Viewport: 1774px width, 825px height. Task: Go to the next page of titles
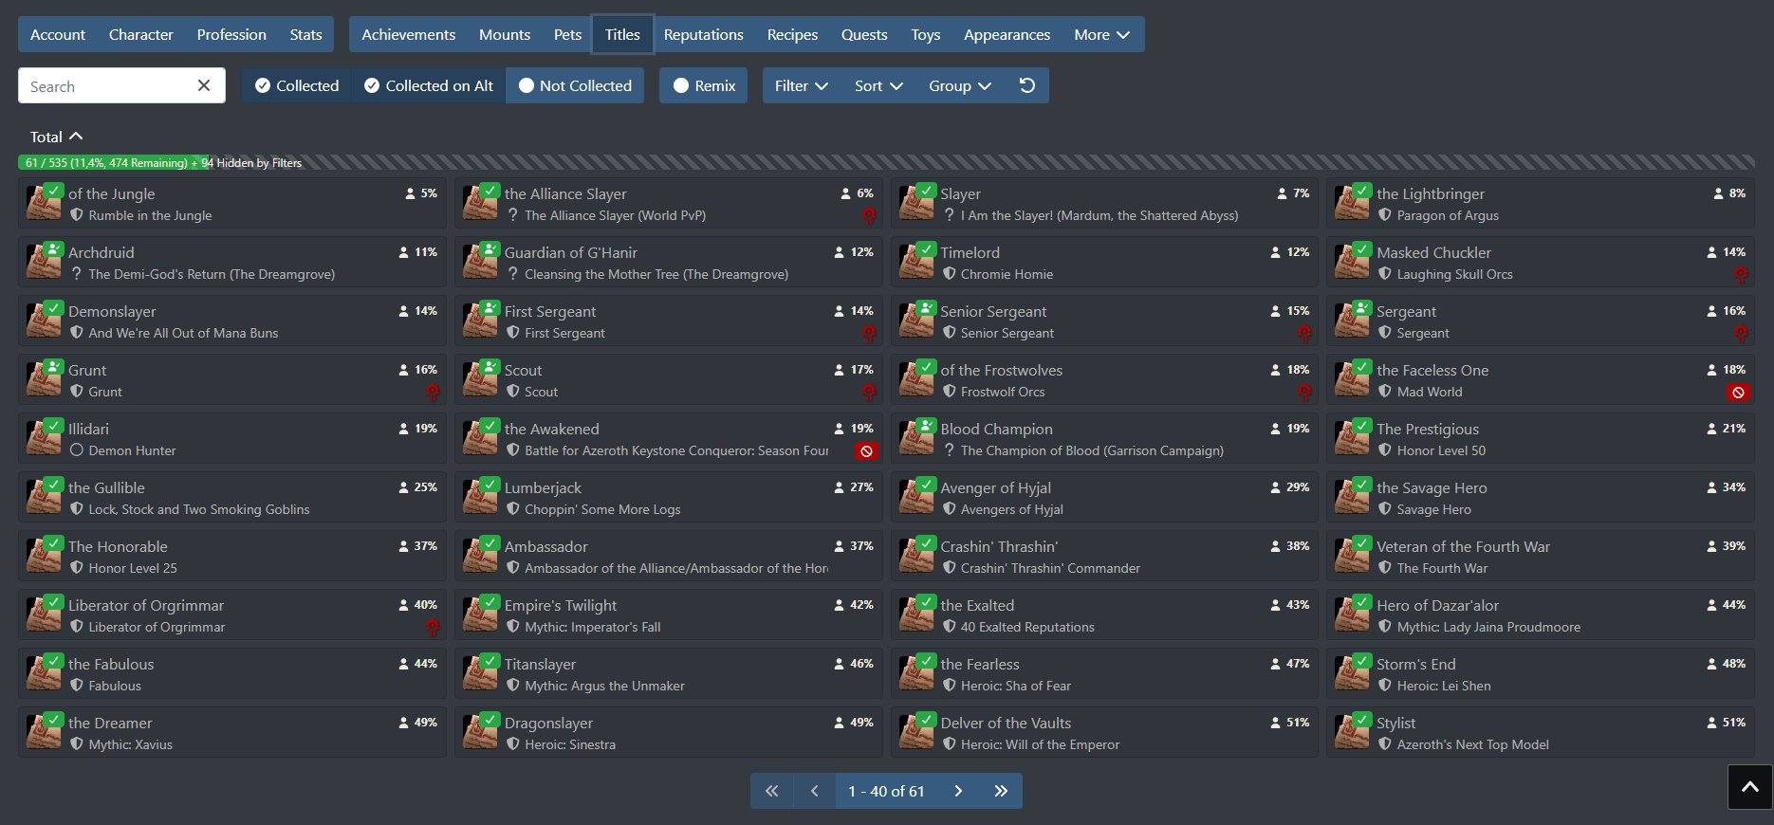tap(958, 791)
